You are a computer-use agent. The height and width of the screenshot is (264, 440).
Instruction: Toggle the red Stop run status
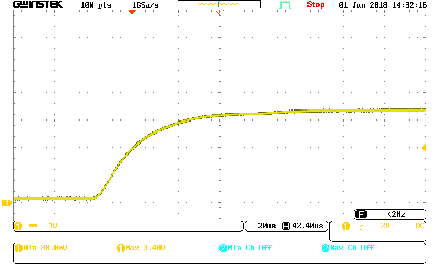(316, 5)
